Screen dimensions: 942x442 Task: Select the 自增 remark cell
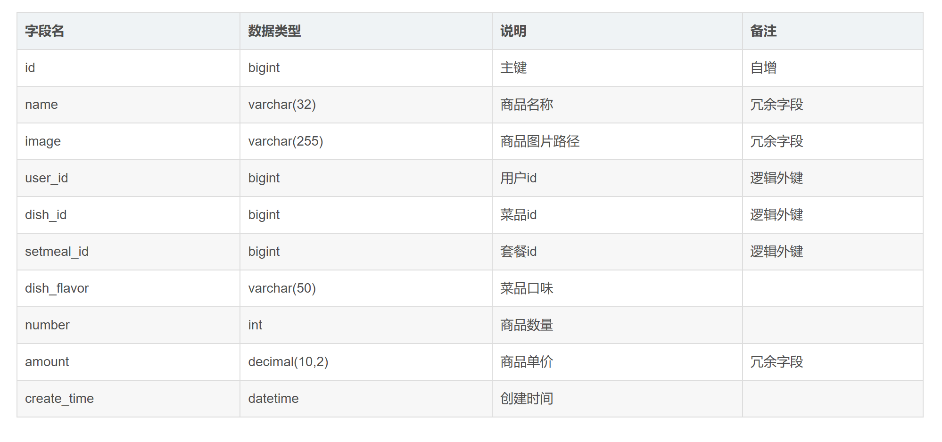click(833, 68)
